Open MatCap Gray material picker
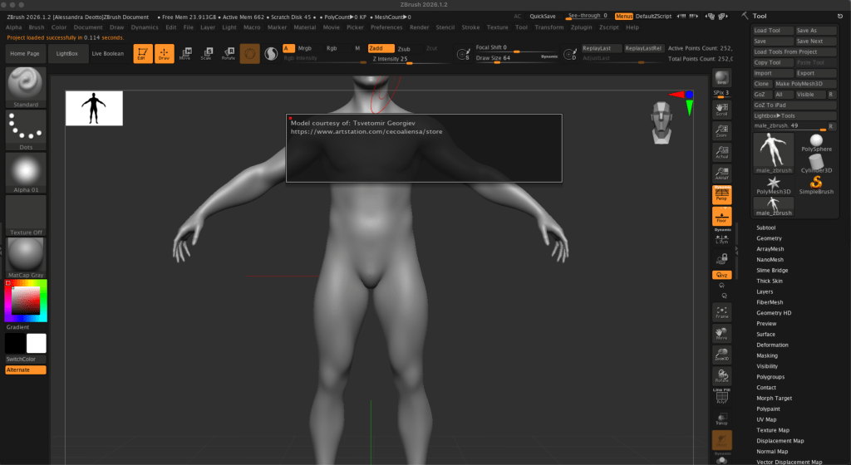 [26, 257]
